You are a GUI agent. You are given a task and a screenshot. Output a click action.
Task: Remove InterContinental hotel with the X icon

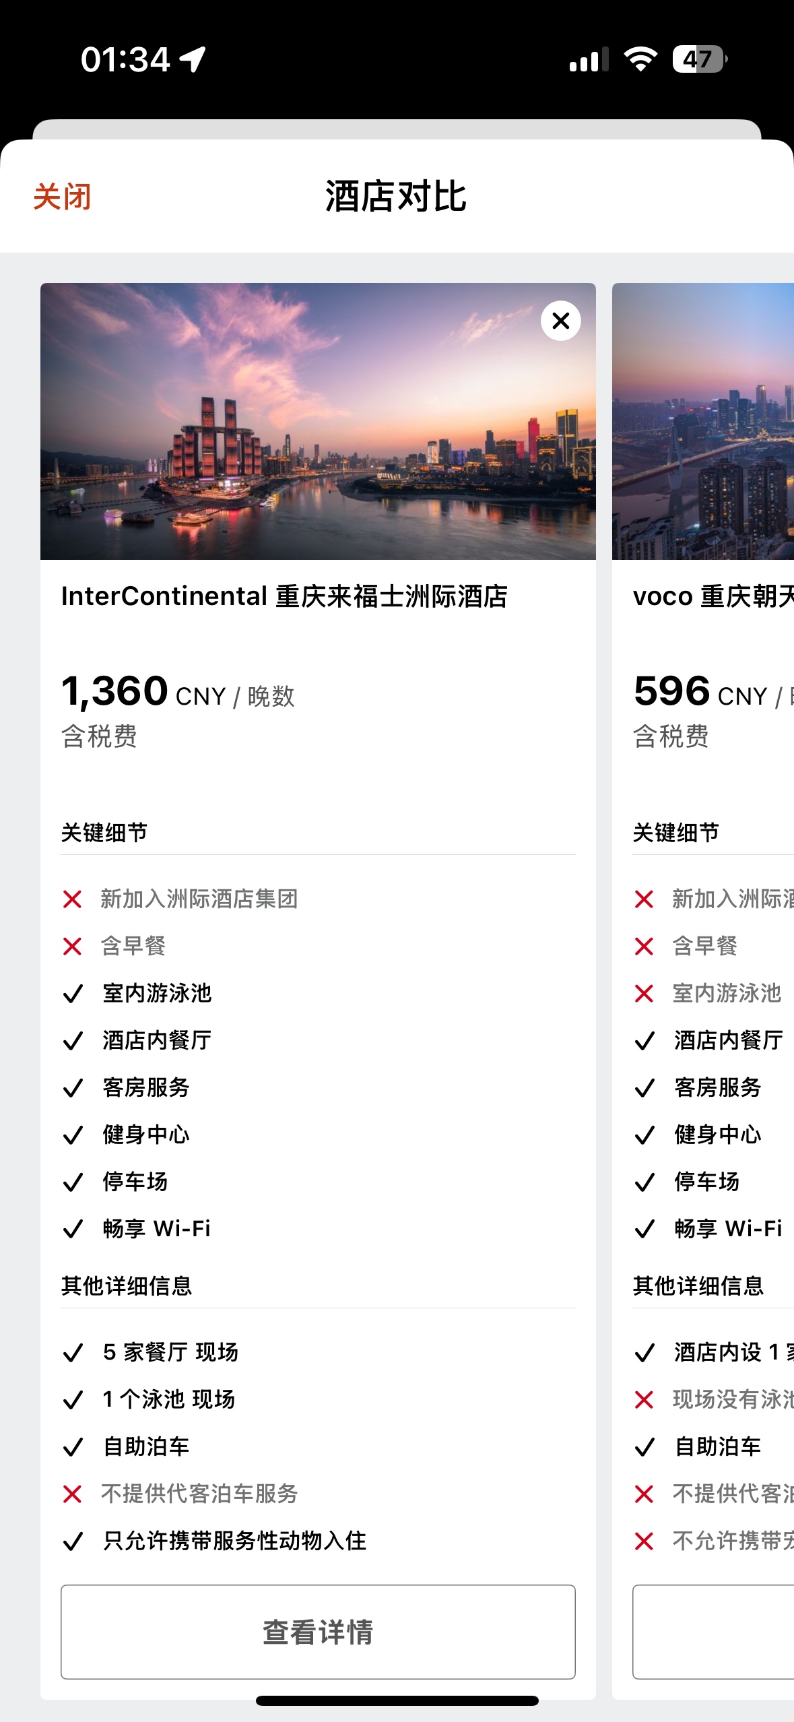[560, 321]
